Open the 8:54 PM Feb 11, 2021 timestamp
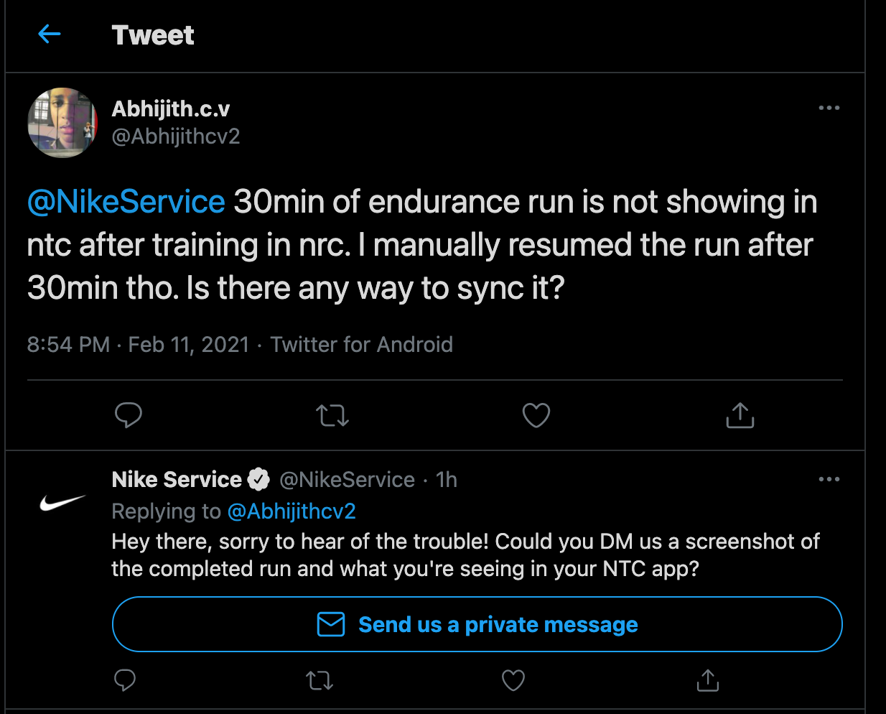The height and width of the screenshot is (714, 886). point(138,345)
